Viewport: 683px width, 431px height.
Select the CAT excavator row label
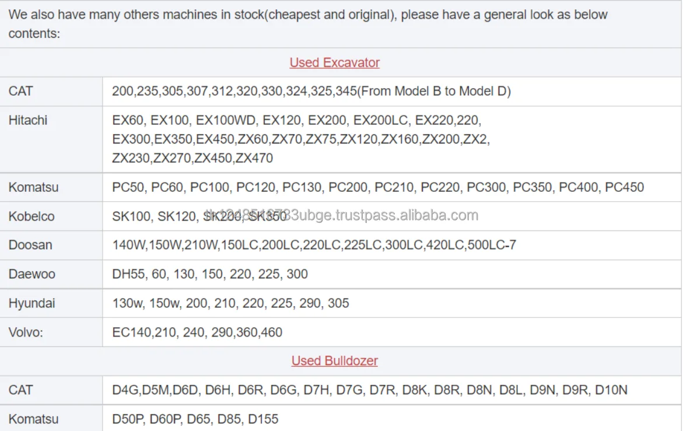coord(20,92)
